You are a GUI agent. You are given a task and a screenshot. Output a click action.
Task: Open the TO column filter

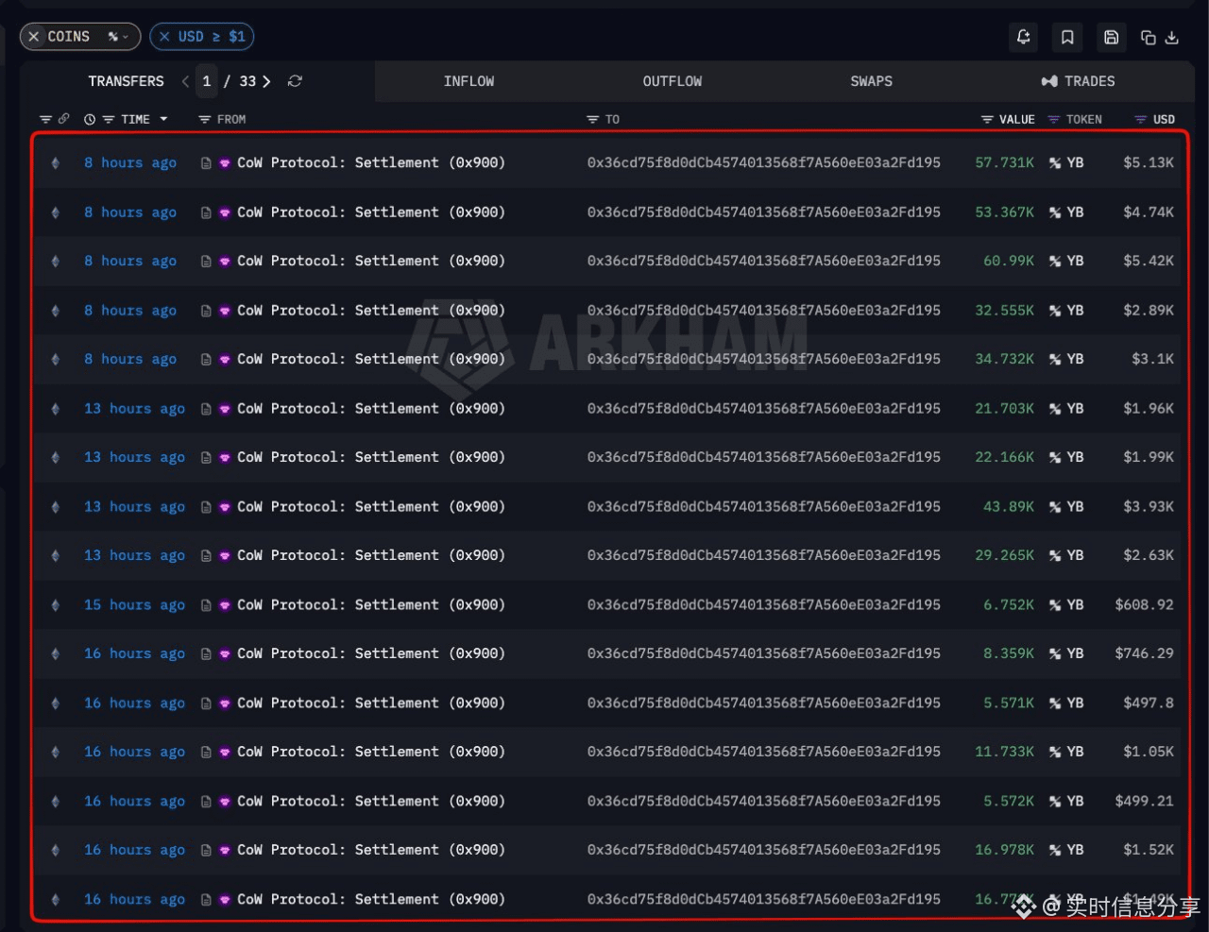[x=593, y=119]
